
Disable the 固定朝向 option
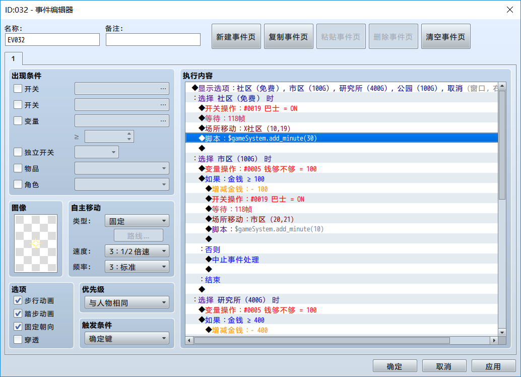tap(18, 327)
